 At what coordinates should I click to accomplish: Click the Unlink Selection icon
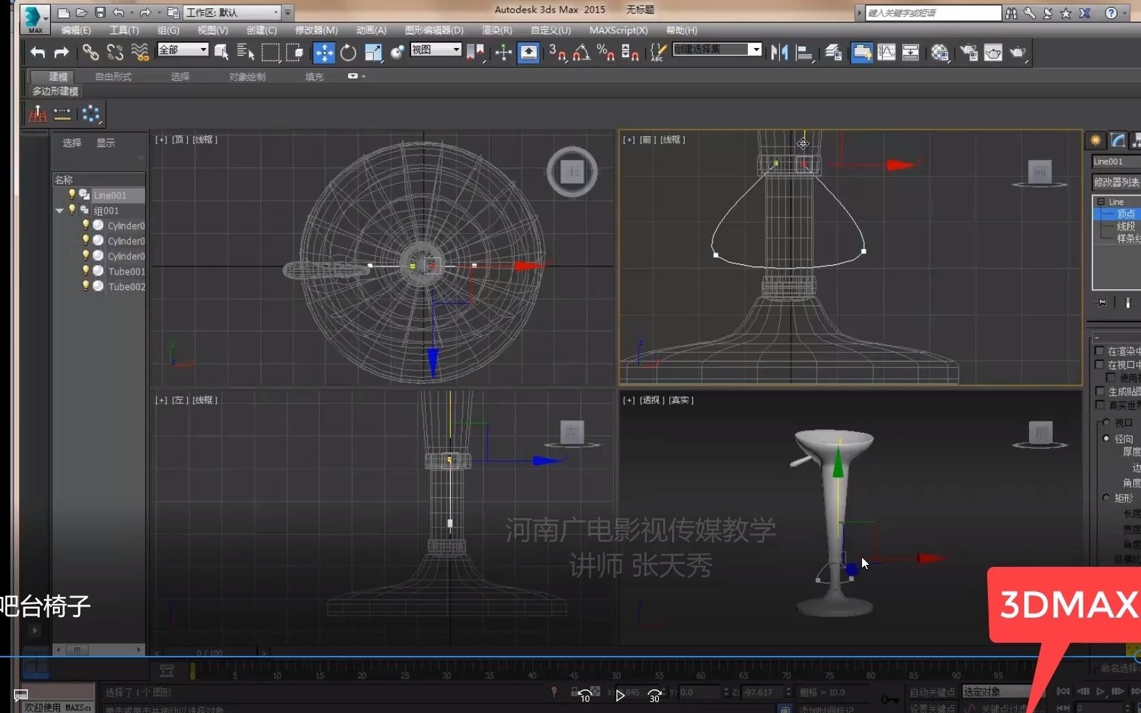115,52
